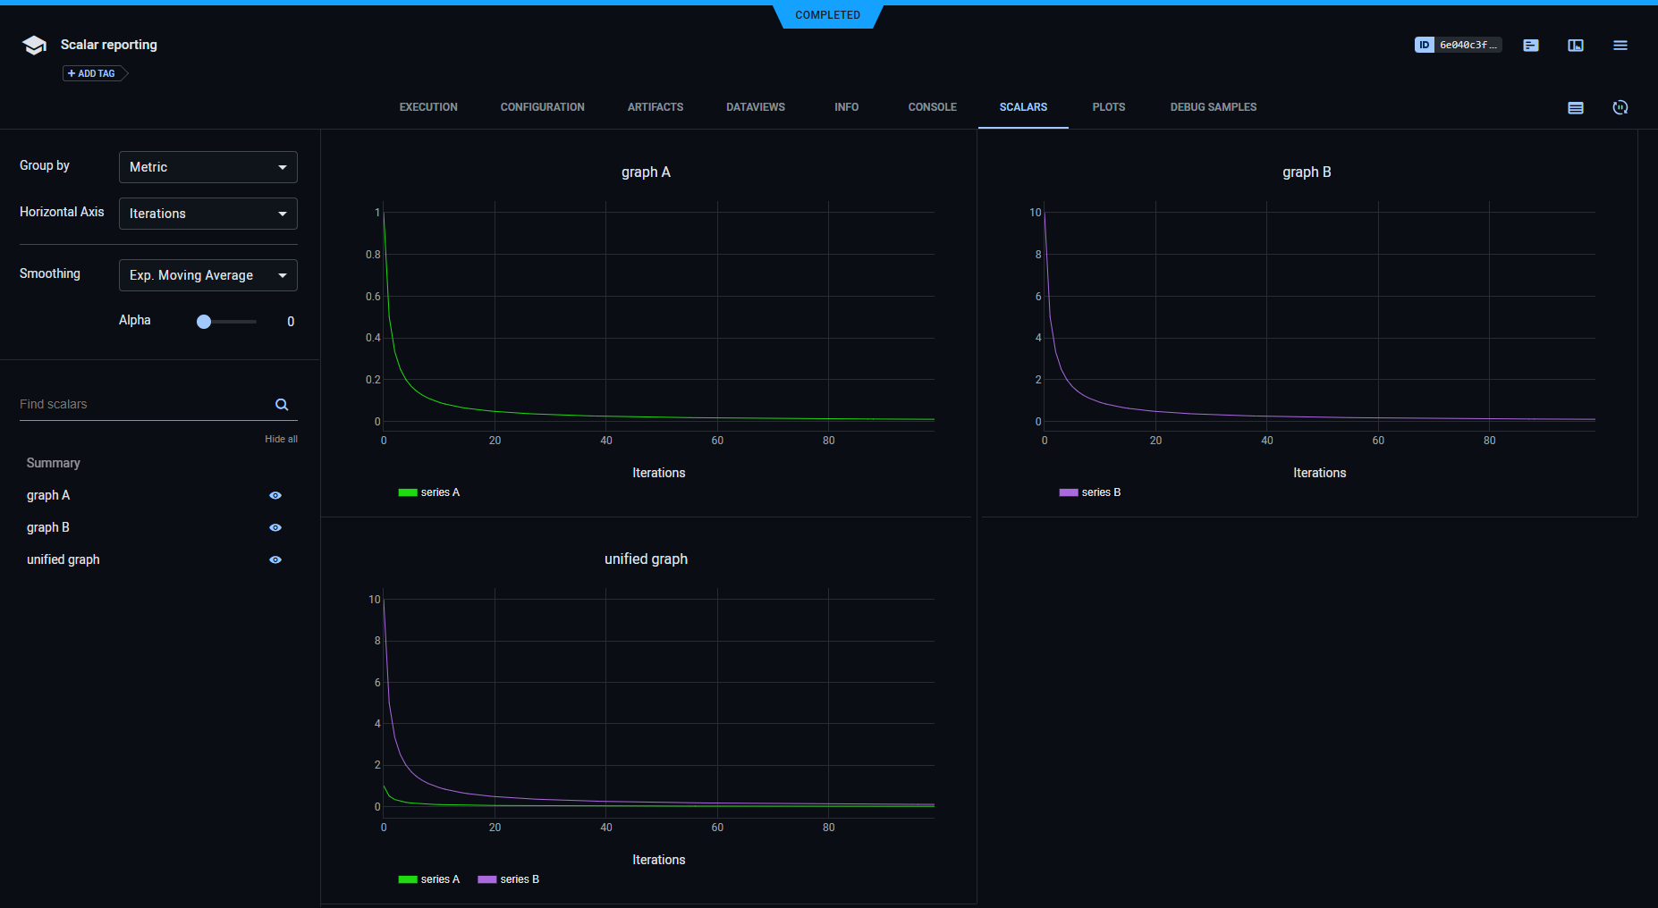1658x908 pixels.
Task: Change the Smoothing method dropdown
Action: pos(207,275)
